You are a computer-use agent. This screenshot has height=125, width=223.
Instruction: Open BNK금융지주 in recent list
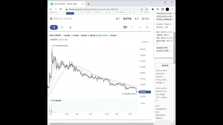[161, 109]
